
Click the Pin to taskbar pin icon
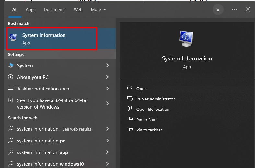coord(130,129)
